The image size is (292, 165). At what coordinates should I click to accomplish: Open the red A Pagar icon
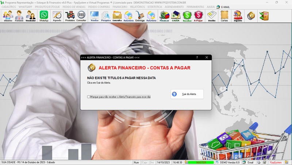pos(198,16)
